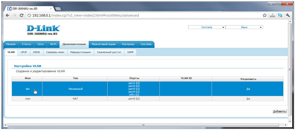Switch to the Wi-Fi main tab
Viewport: 296px width, 130px height.
[53, 44]
